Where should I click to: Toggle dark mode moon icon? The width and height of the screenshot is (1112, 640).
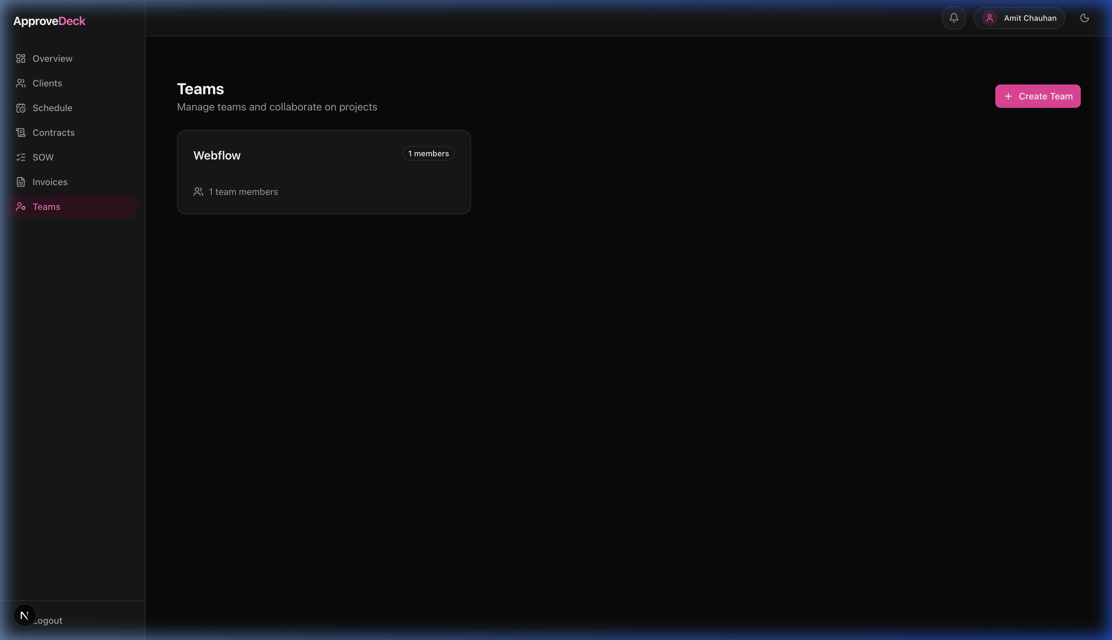click(1084, 18)
